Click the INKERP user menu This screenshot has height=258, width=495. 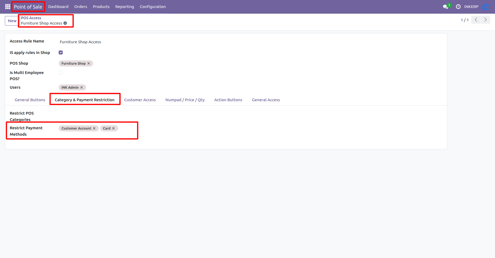coord(471,7)
